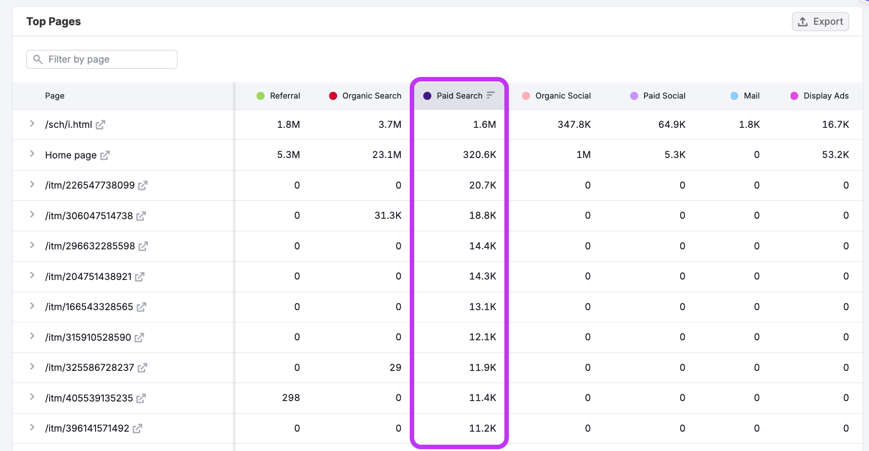
Task: Expand the /sch/i.html row
Action: tap(32, 125)
